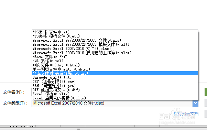Open the 保存到云文档 link
The width and height of the screenshot is (207, 130).
point(186,113)
